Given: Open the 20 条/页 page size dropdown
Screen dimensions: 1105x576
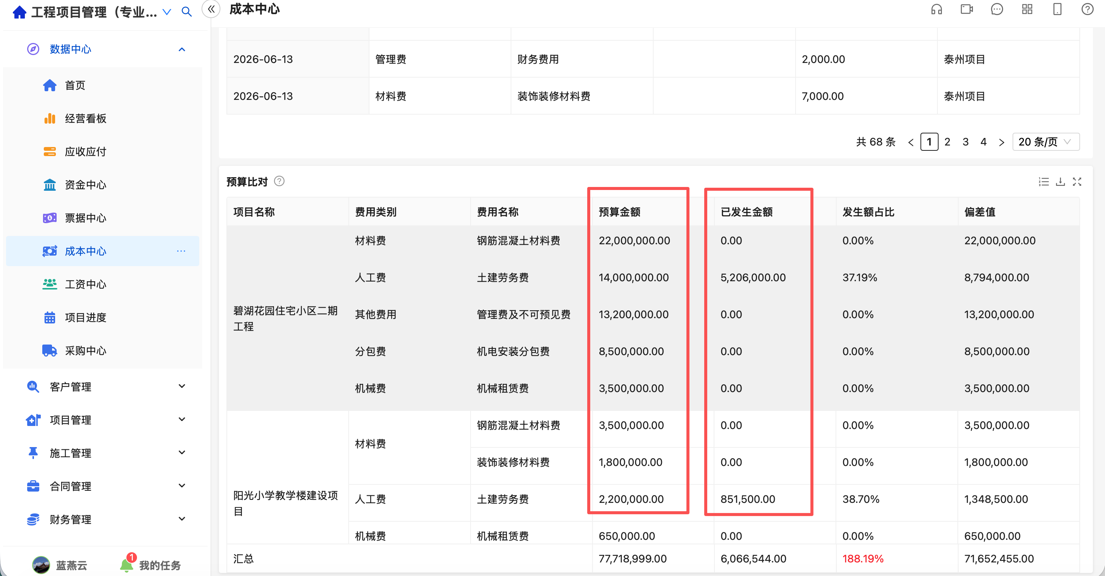Looking at the screenshot, I should point(1046,142).
